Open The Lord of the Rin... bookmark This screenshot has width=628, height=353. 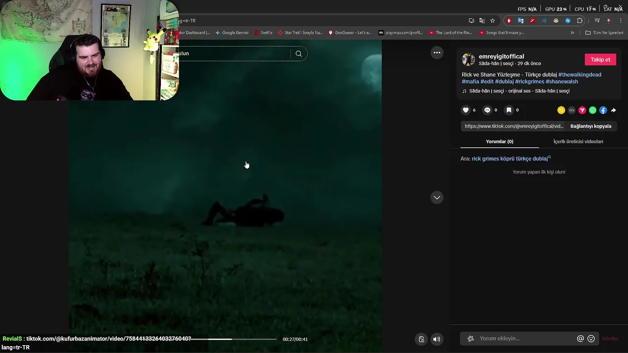[451, 33]
